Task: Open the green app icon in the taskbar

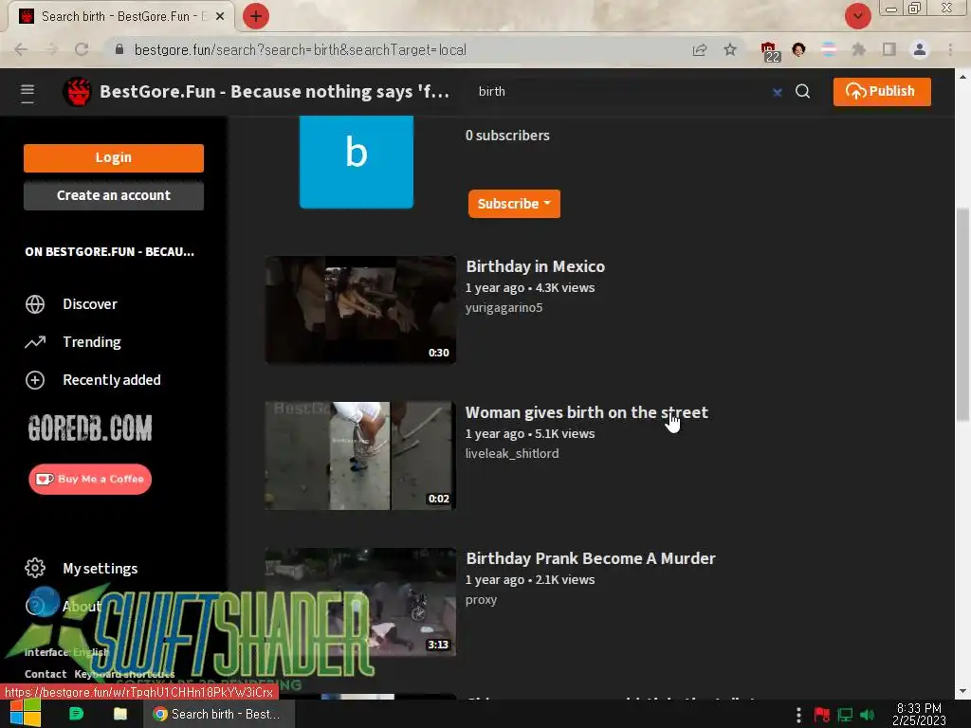Action: coord(76,714)
